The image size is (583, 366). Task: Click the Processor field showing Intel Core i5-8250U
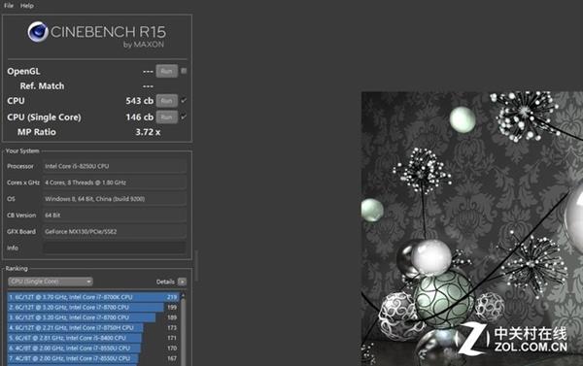coord(115,166)
